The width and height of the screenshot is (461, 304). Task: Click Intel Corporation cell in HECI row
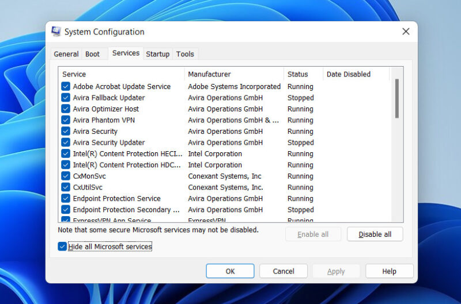coord(215,153)
